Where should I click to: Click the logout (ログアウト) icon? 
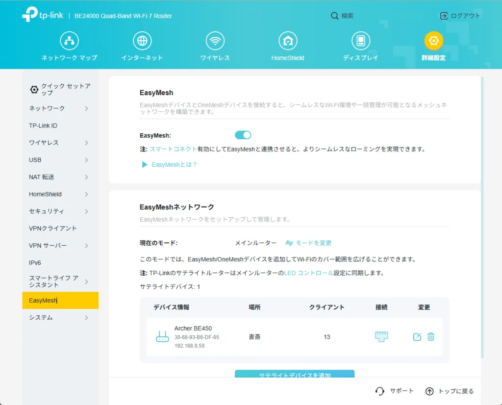tap(444, 16)
